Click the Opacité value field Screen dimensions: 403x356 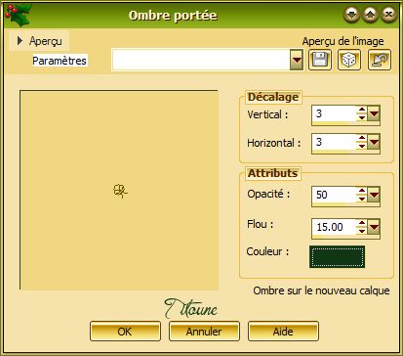[334, 195]
